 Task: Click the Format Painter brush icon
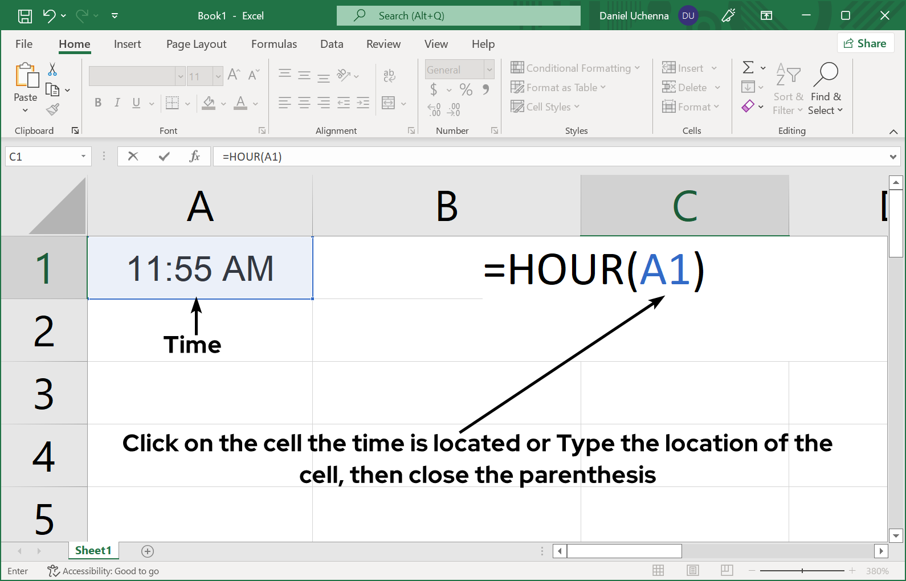(52, 109)
